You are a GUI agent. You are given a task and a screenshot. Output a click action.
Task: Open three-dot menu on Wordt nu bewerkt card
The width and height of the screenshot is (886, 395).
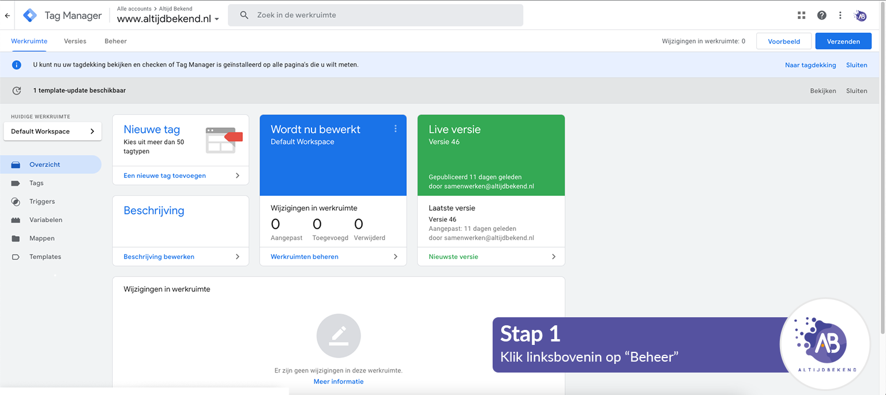[x=396, y=129]
